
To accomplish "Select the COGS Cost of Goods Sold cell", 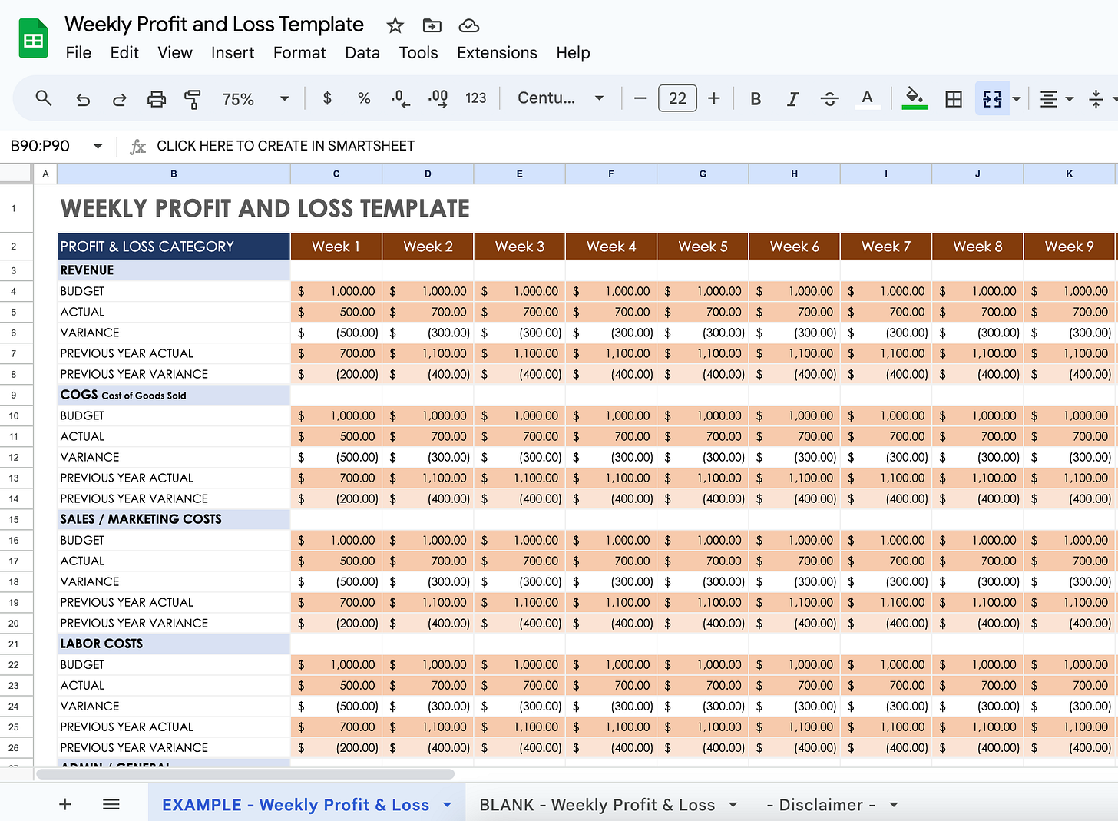I will (x=174, y=395).
